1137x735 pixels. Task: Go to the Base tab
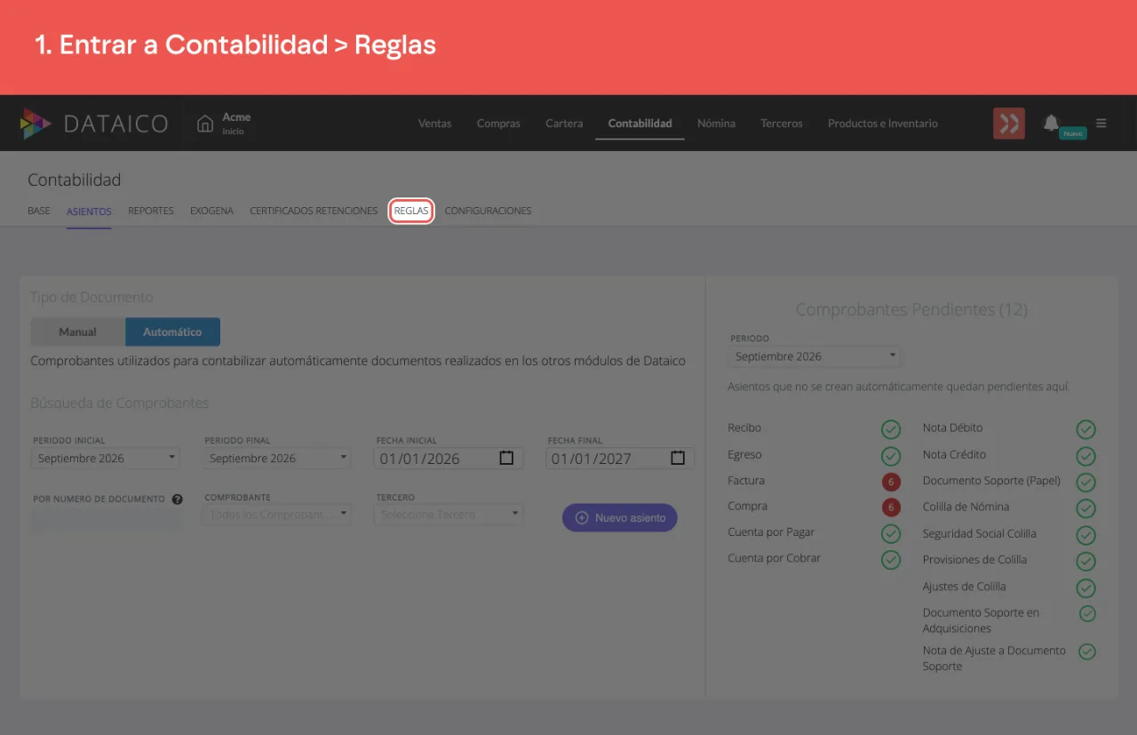coord(39,212)
